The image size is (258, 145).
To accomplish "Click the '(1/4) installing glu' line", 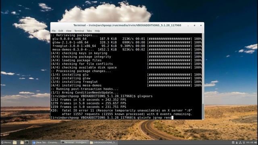I will (126, 75).
